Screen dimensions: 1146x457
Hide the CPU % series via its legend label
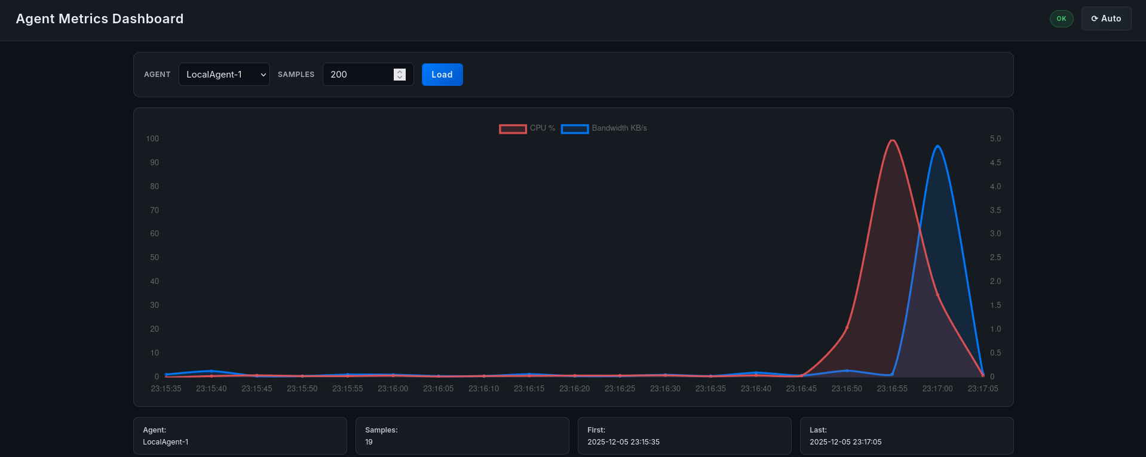pyautogui.click(x=543, y=128)
